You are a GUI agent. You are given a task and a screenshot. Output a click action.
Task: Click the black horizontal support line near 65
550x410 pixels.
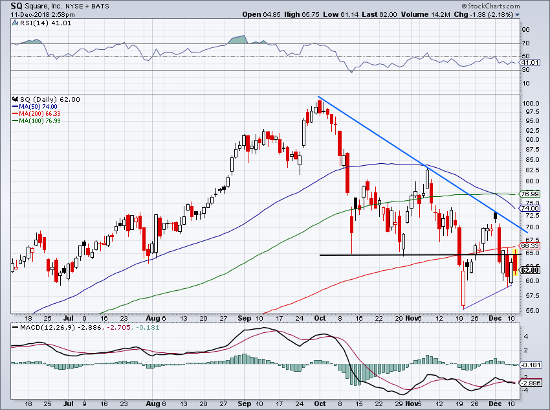point(420,255)
